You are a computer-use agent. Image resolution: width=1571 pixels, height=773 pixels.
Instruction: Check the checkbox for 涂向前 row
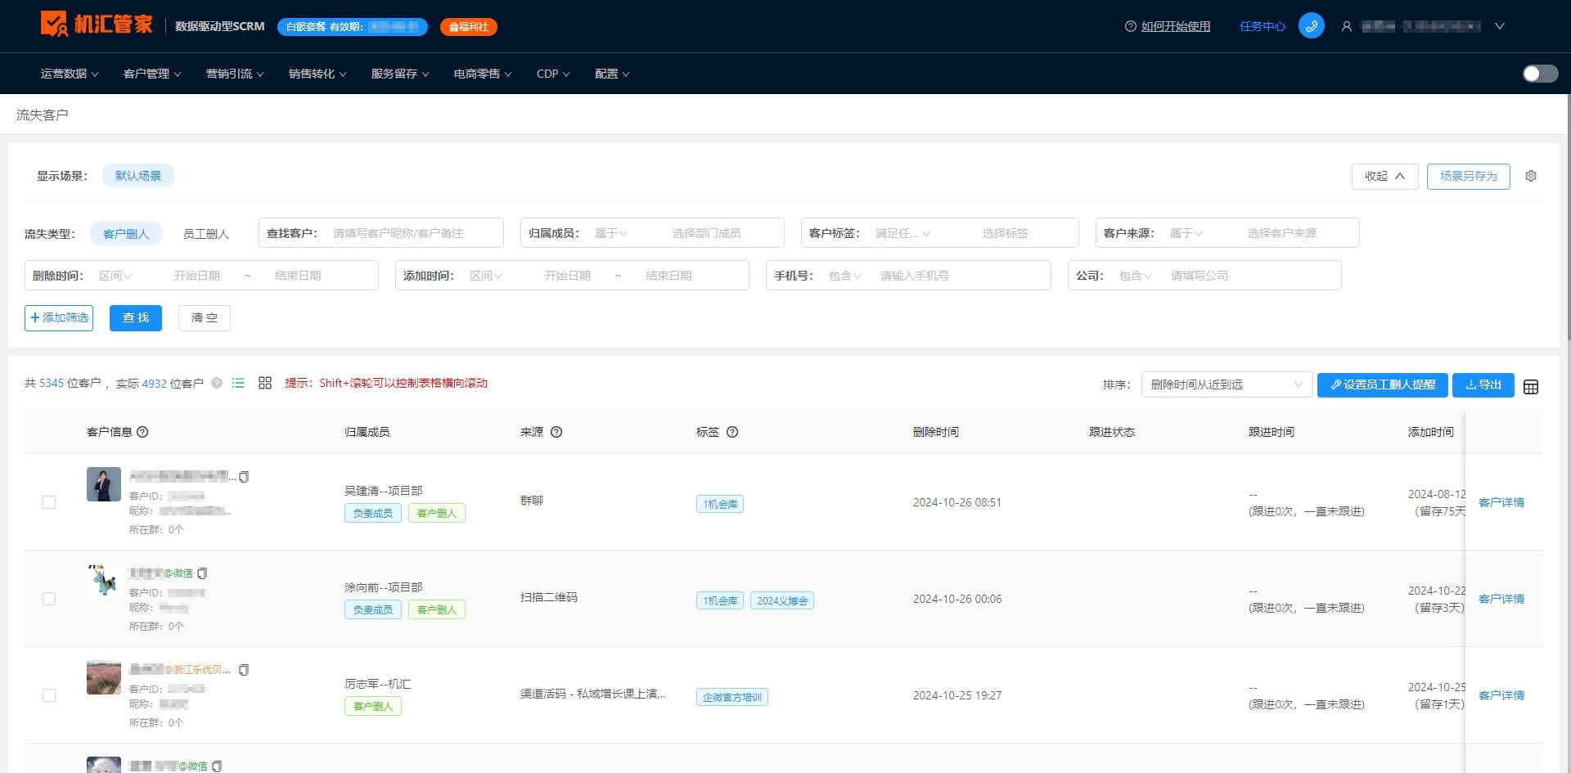pyautogui.click(x=49, y=599)
